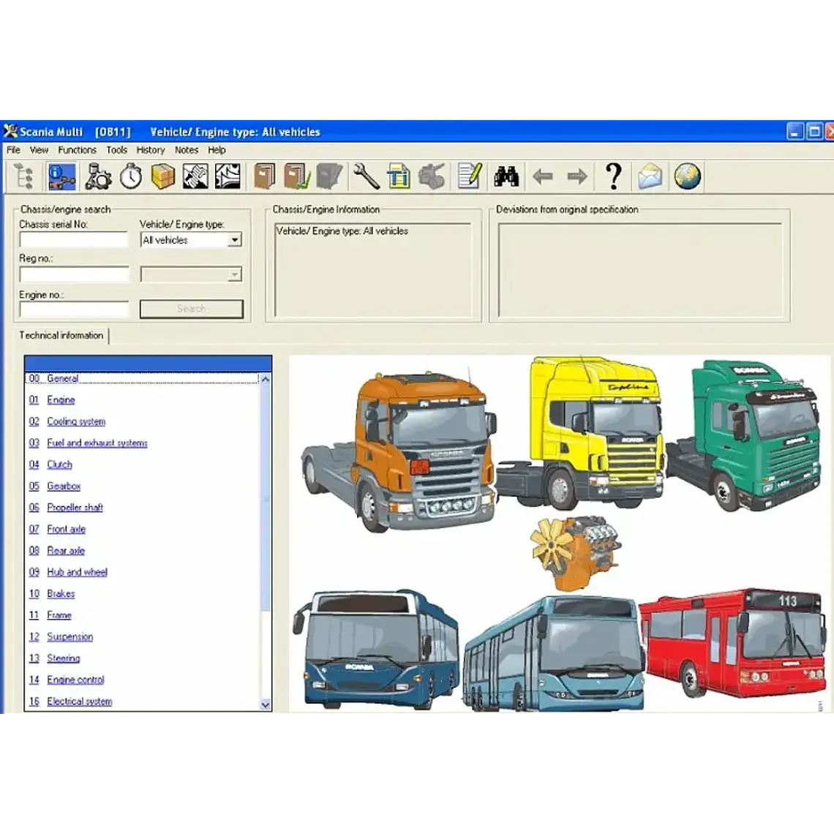Click the black and white diagram icon

tap(228, 176)
